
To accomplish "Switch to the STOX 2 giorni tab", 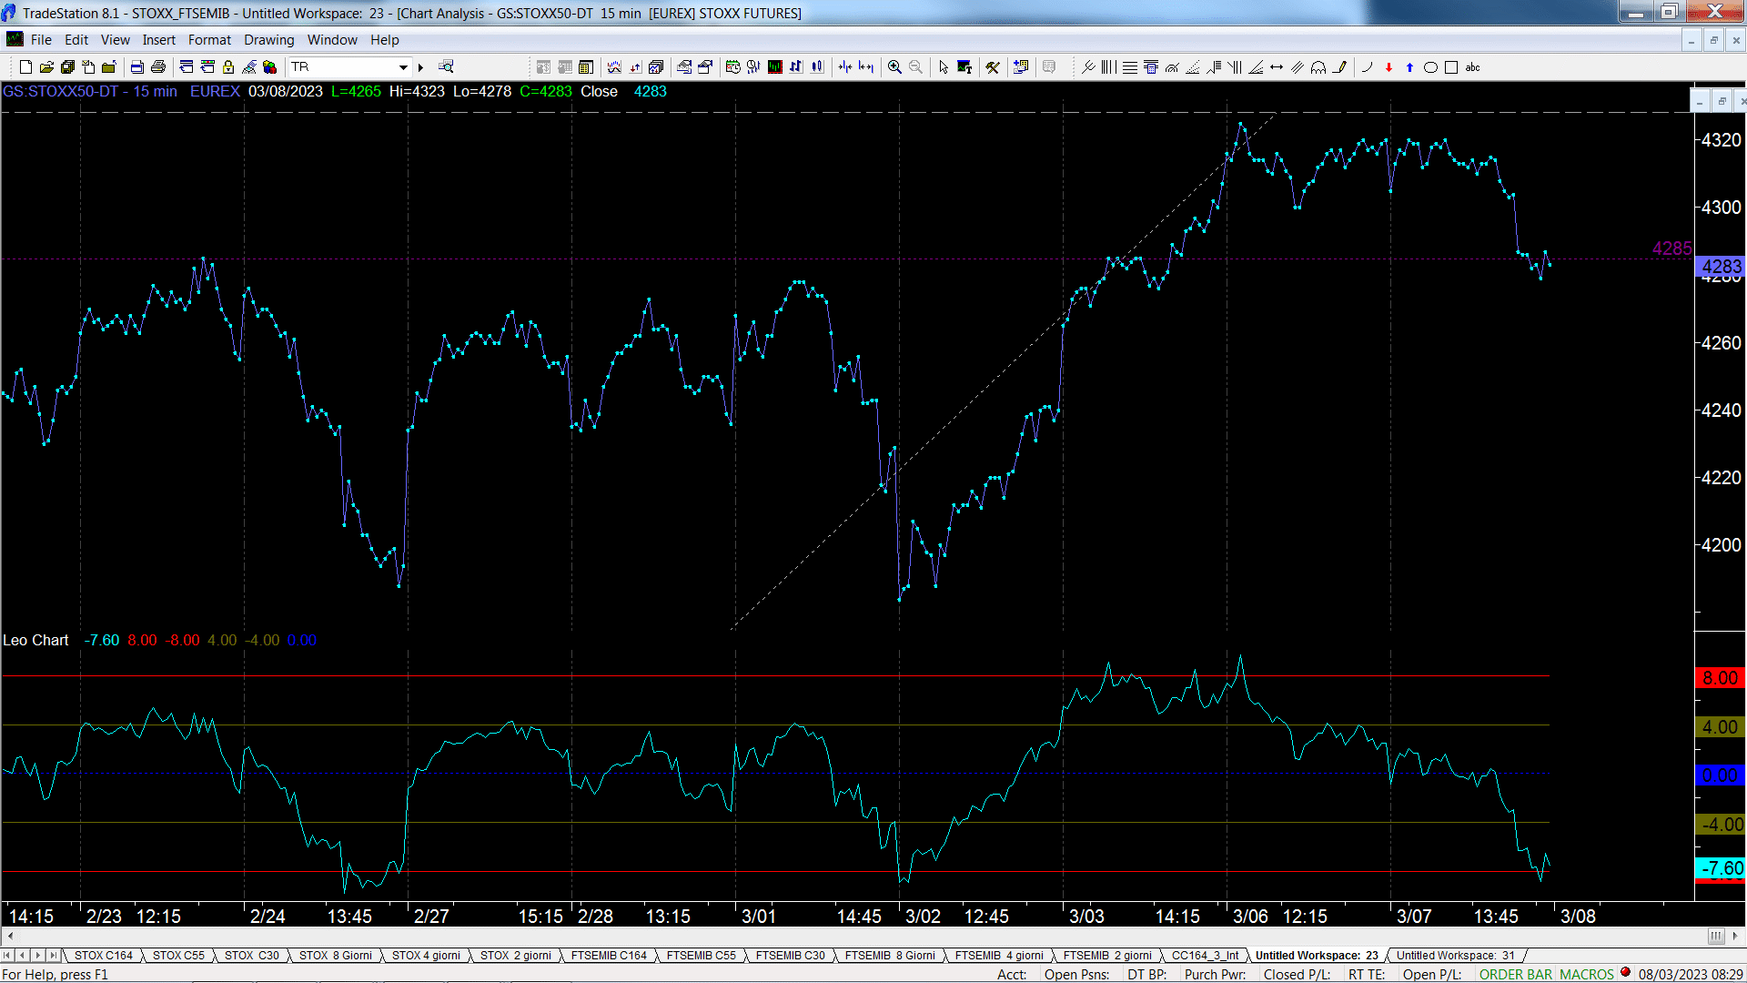I will pyautogui.click(x=516, y=956).
